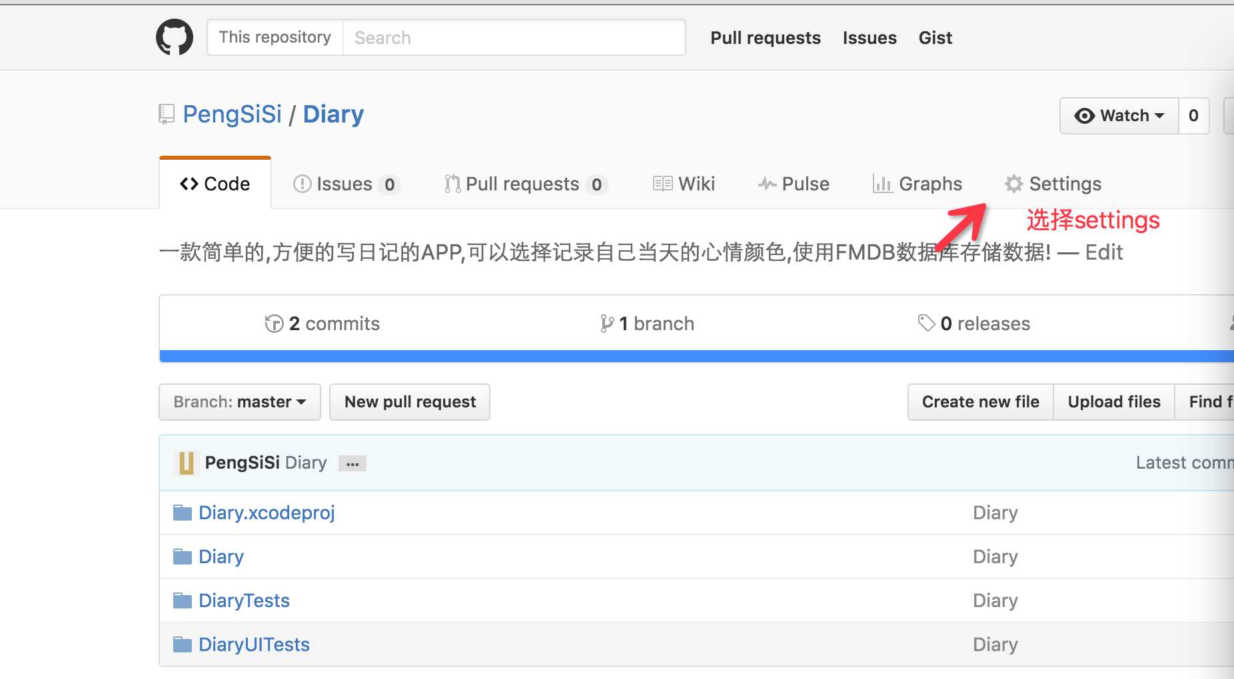Viewport: 1234px width, 679px height.
Task: Open the GitHub Octocat logo home
Action: [175, 37]
